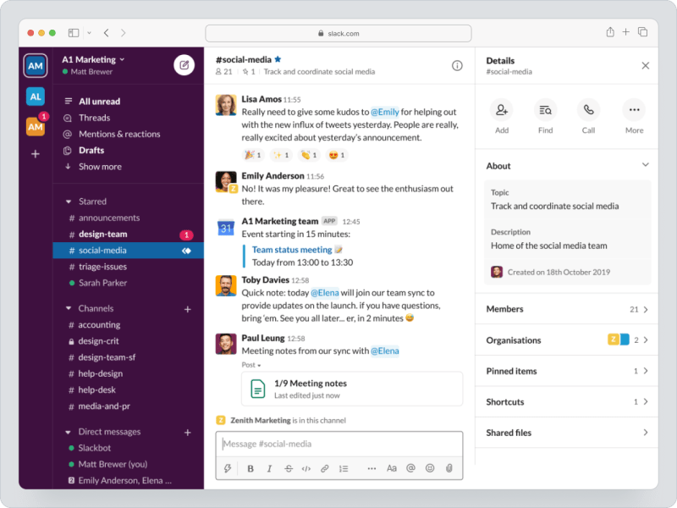Select the active A1 Marketing workspace icon
This screenshot has height=508, width=677.
click(x=35, y=66)
